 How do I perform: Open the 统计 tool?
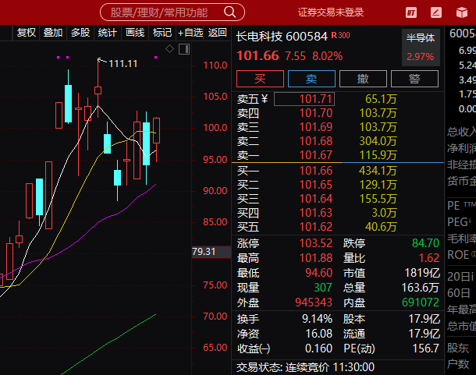(x=108, y=33)
